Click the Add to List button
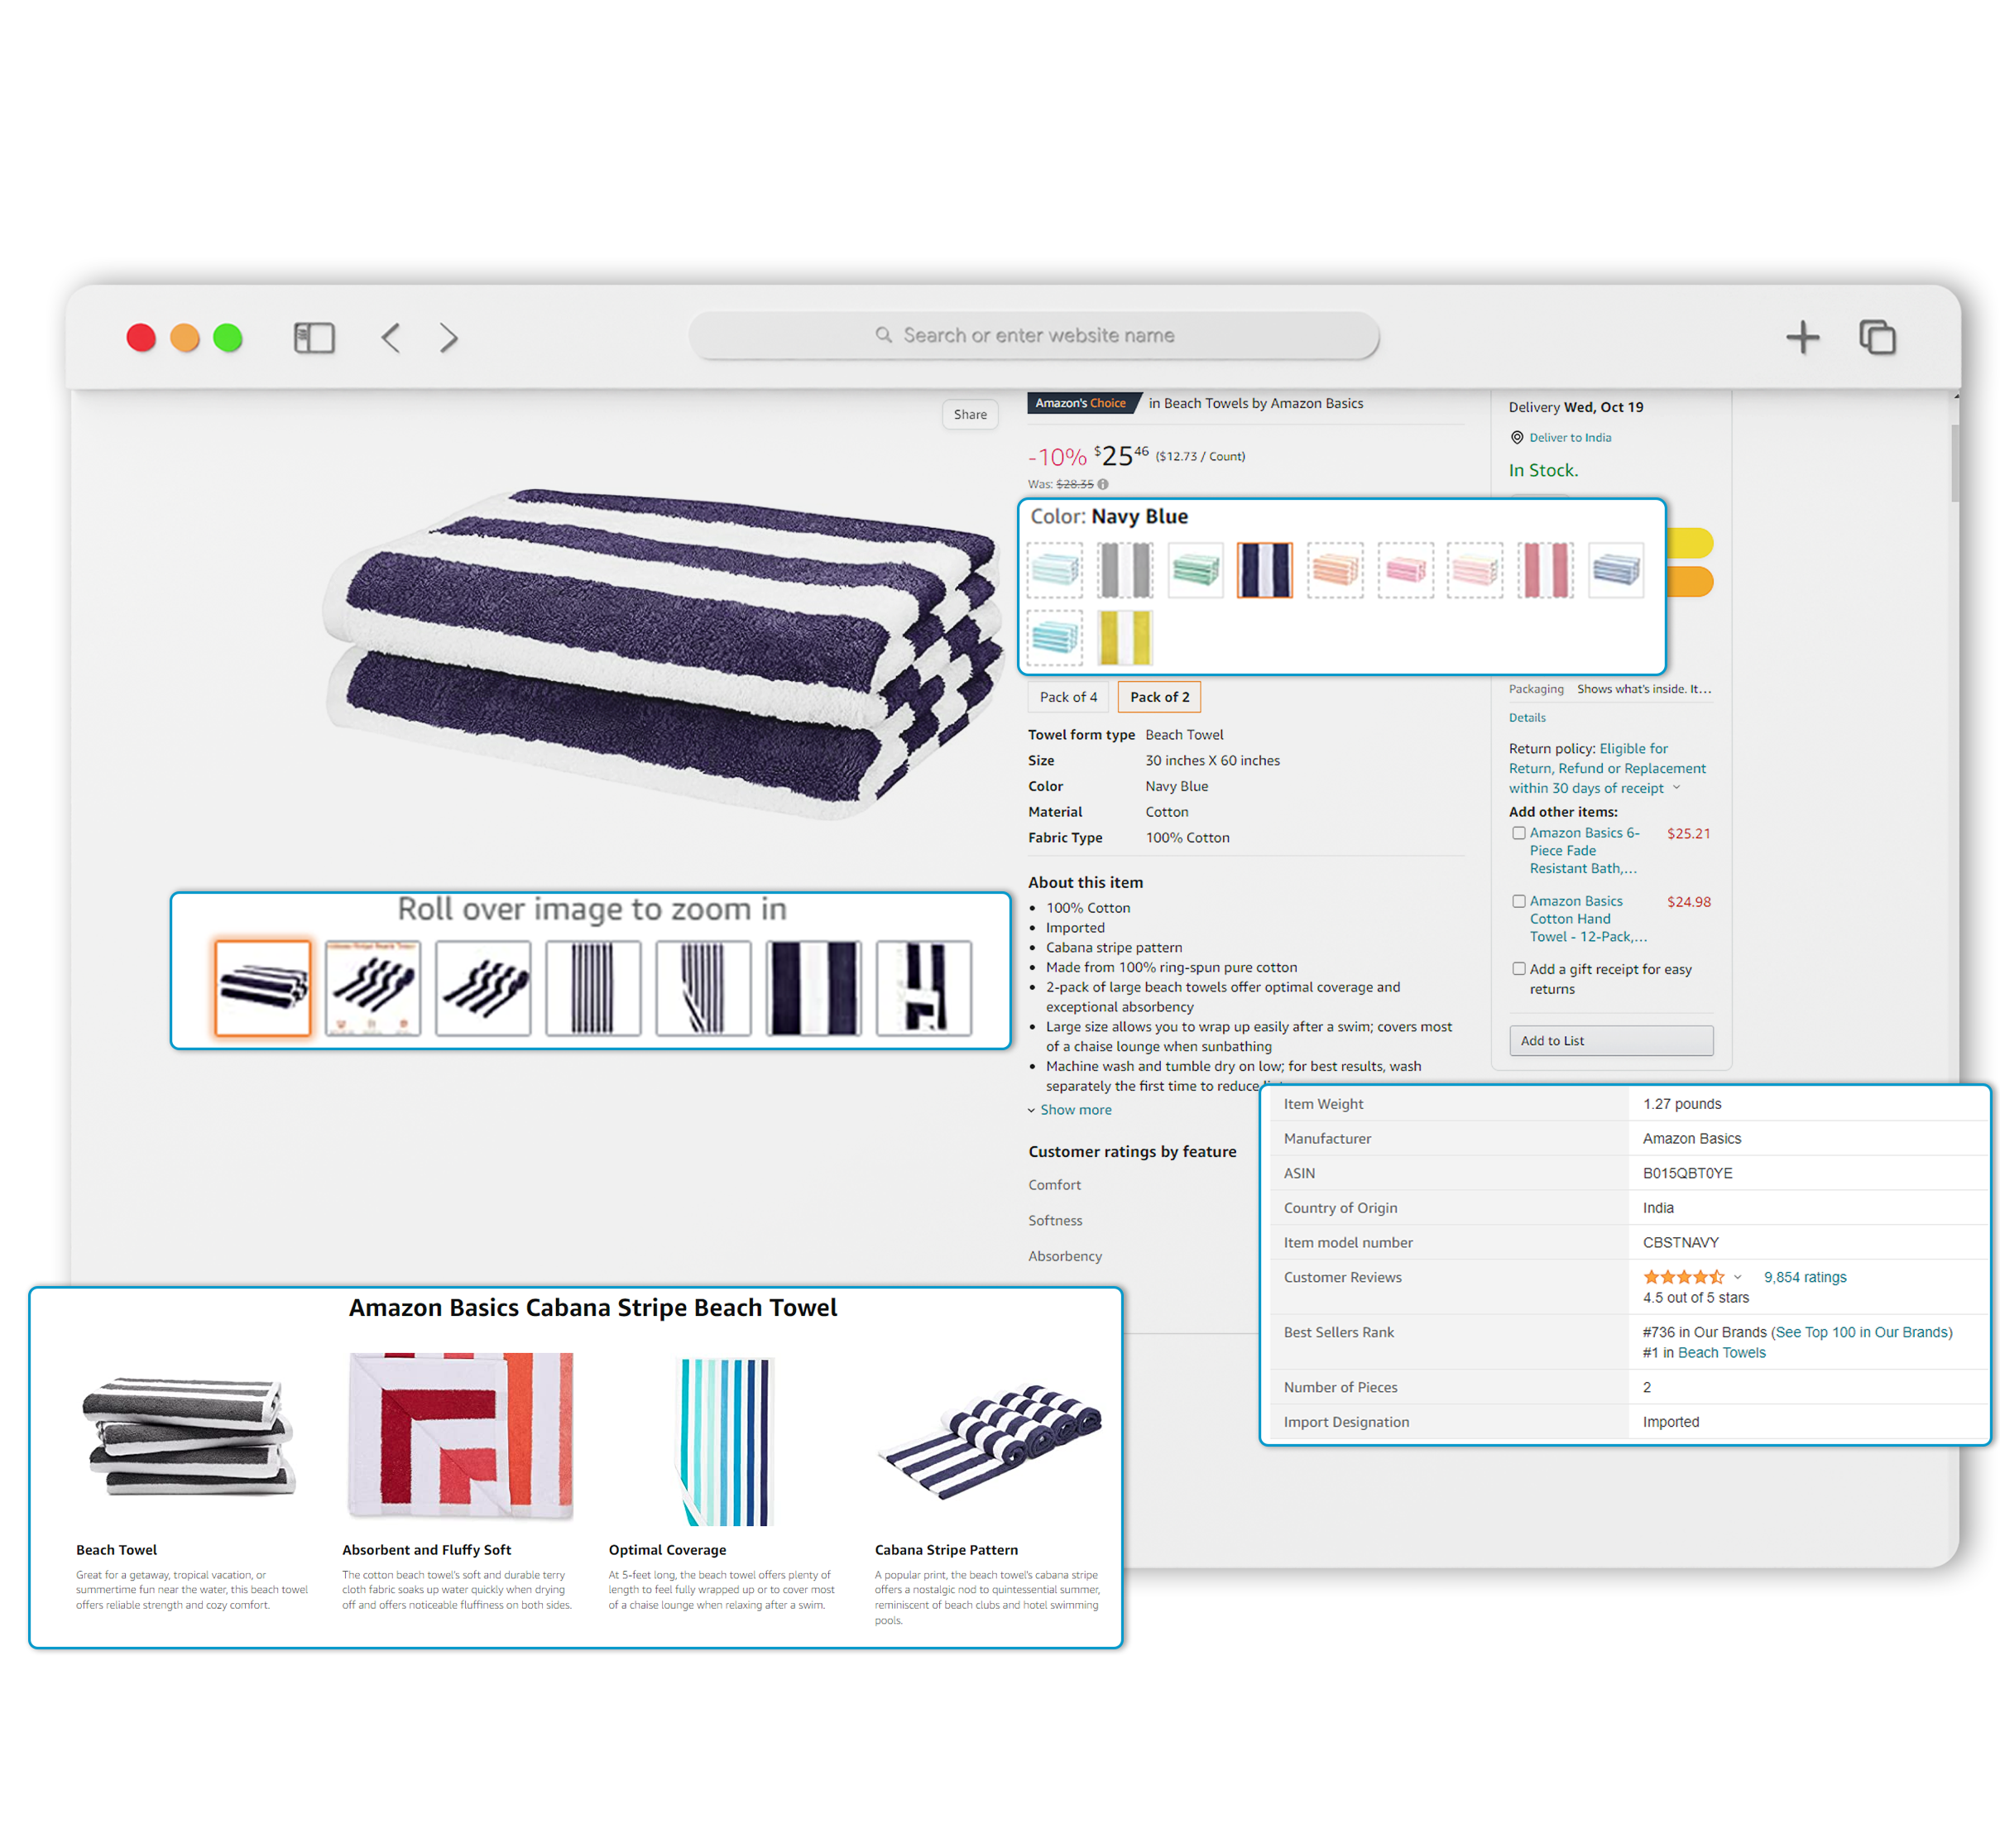Screen dimensions: 2000x1848 point(1610,1041)
